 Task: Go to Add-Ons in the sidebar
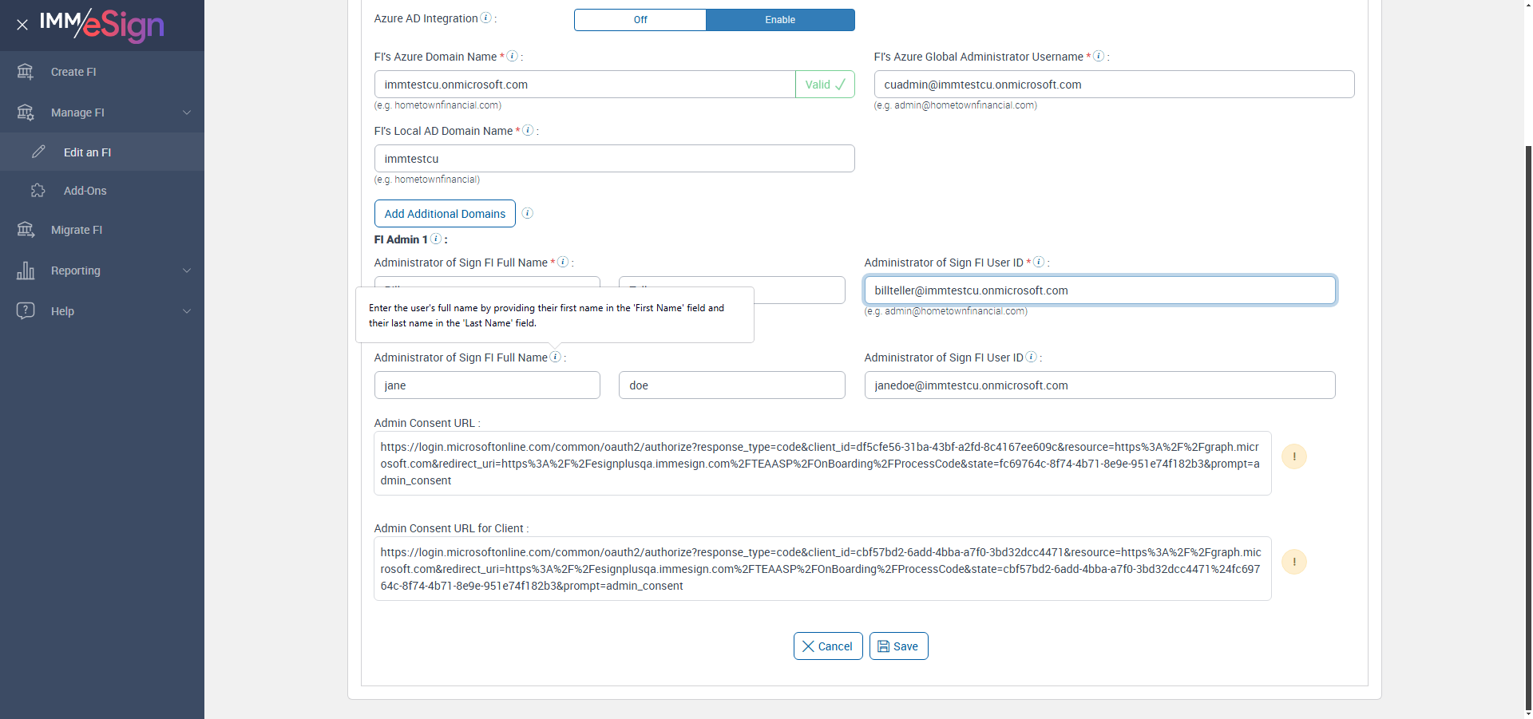(85, 191)
